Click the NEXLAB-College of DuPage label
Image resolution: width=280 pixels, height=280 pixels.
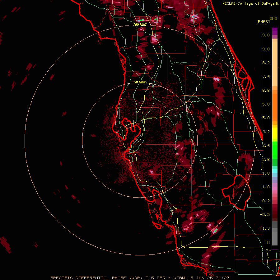point(249,3)
